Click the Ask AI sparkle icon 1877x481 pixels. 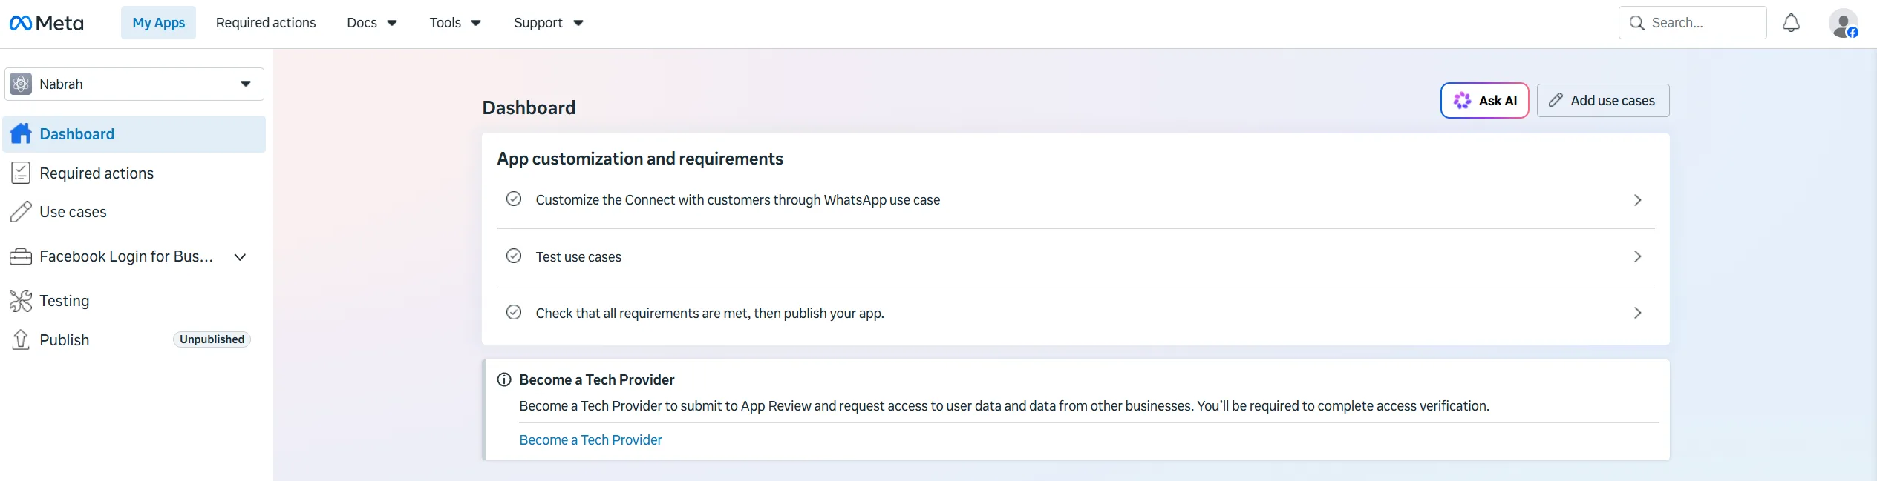pos(1462,101)
